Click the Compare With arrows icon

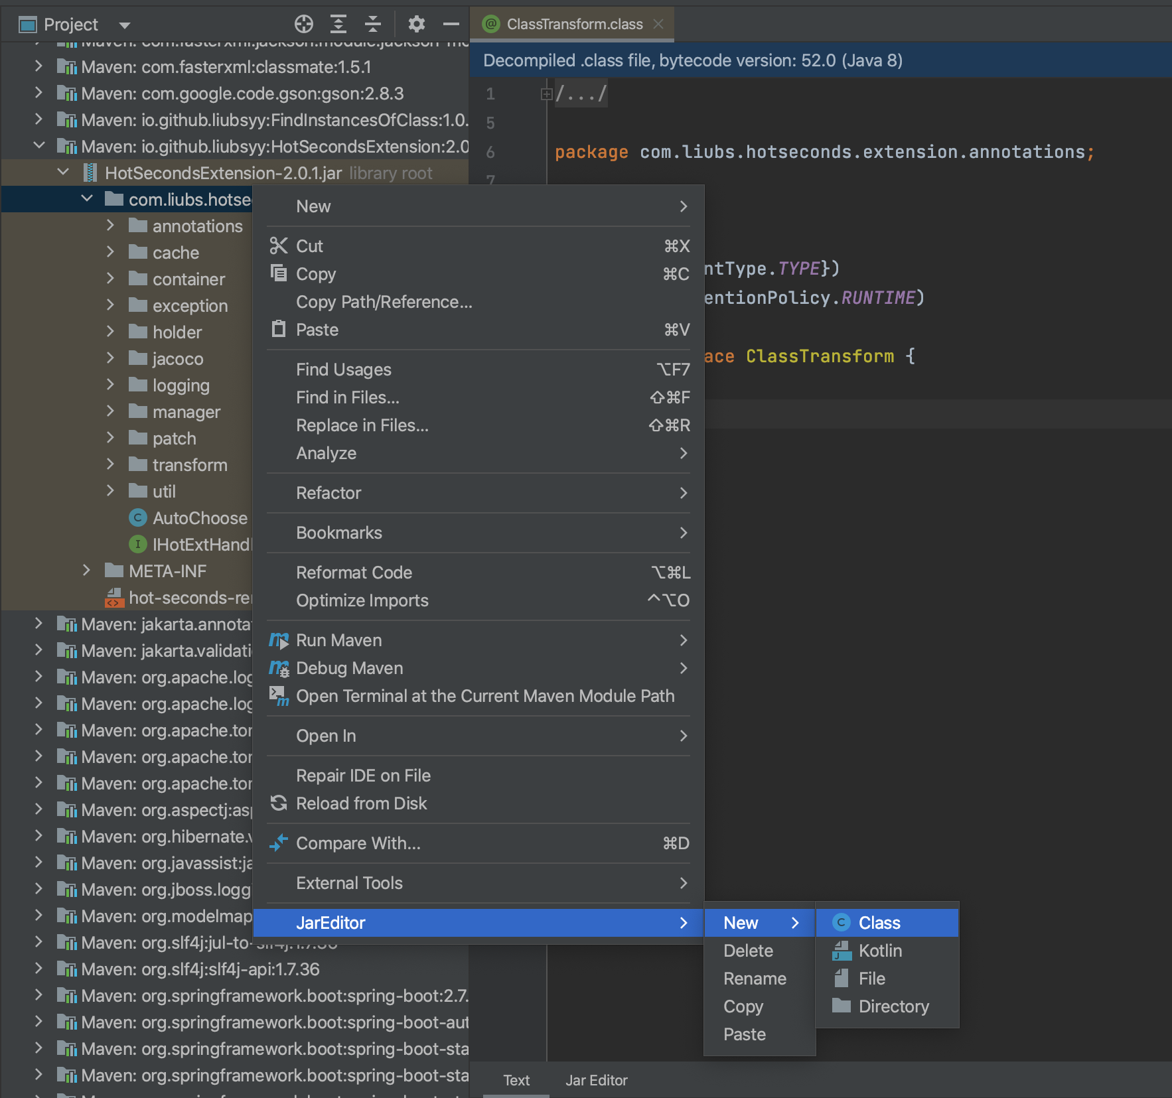coord(279,843)
